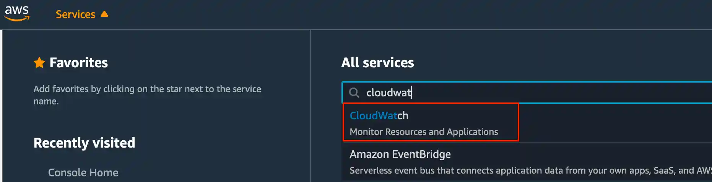
Task: Click the Recently visited heading
Action: click(84, 143)
